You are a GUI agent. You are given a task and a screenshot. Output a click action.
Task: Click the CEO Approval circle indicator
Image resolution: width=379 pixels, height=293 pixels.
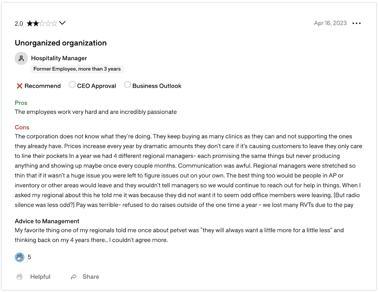tap(72, 85)
